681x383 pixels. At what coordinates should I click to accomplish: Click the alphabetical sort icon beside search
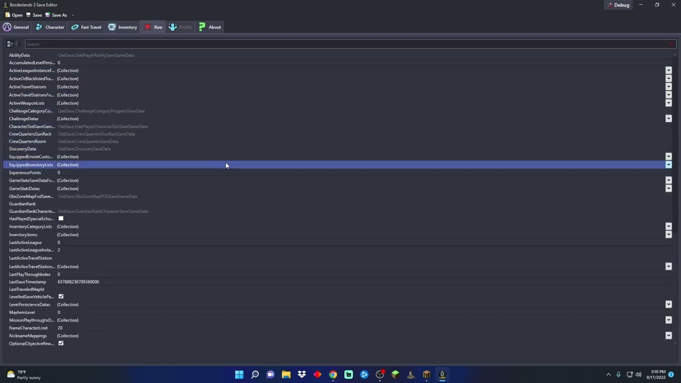[18, 44]
